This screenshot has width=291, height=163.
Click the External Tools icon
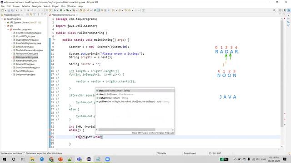coord(74,10)
